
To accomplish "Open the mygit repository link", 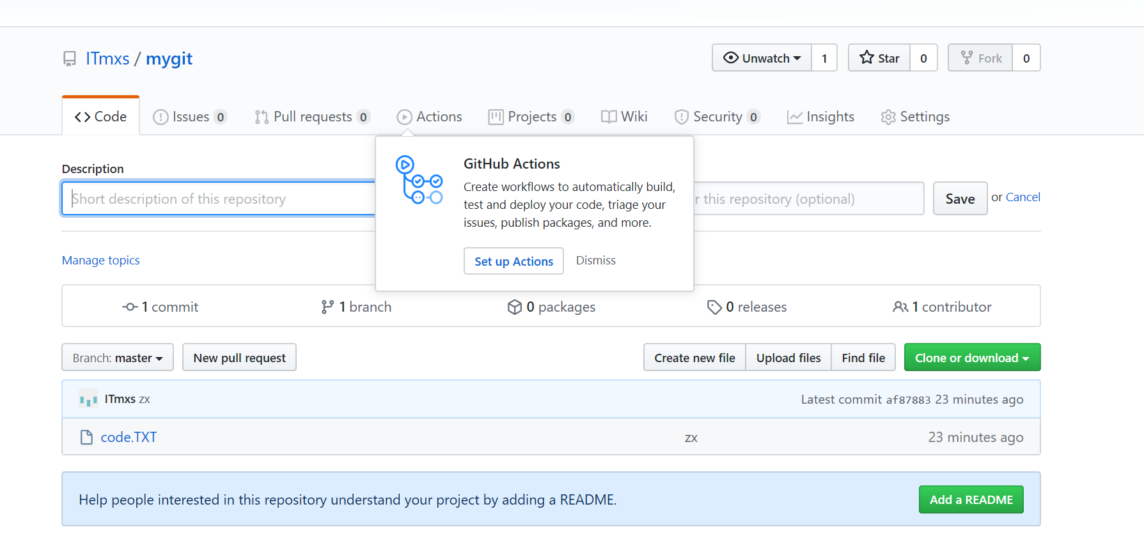I will 169,59.
